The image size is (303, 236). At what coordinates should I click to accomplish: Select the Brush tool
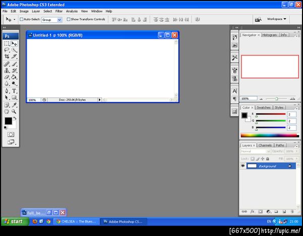(14, 64)
